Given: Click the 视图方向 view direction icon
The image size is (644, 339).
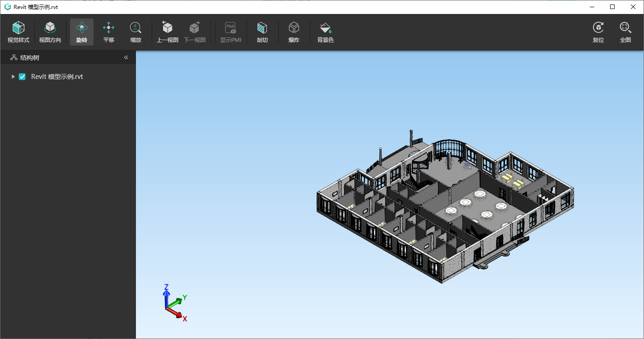Looking at the screenshot, I should tap(50, 32).
